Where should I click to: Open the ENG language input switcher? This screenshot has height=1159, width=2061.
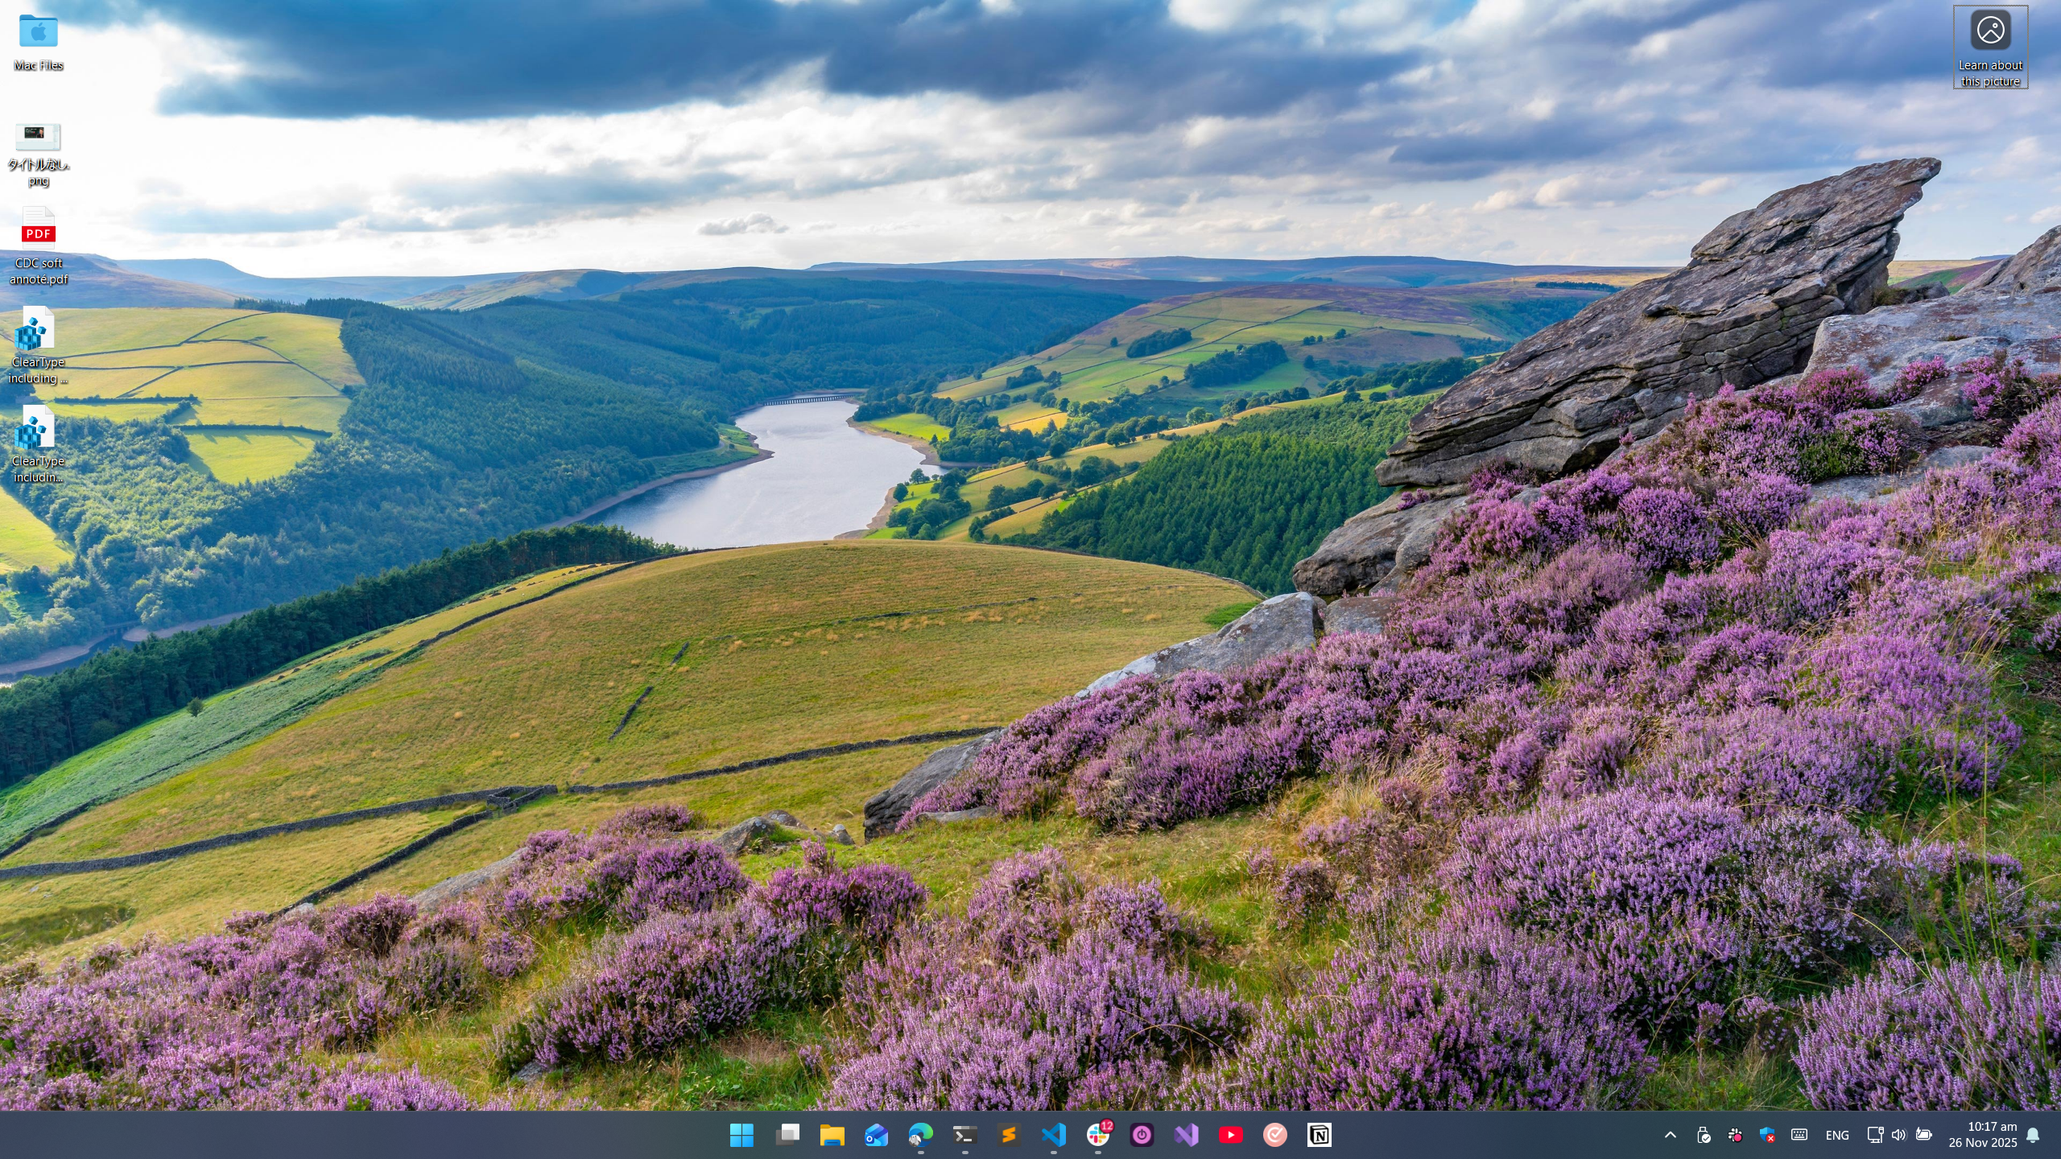click(1836, 1135)
